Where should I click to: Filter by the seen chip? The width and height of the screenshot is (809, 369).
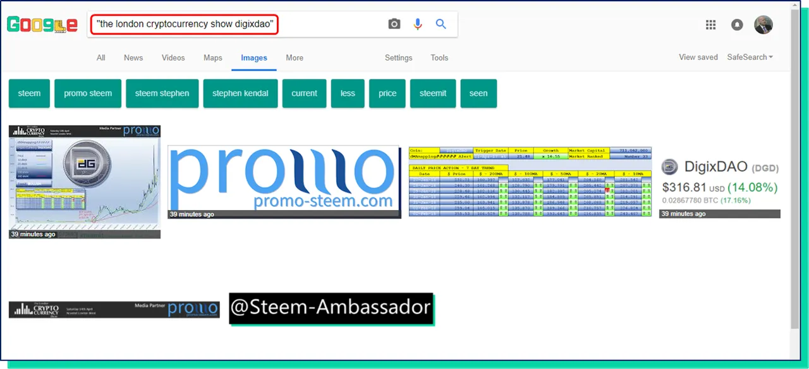click(x=478, y=93)
